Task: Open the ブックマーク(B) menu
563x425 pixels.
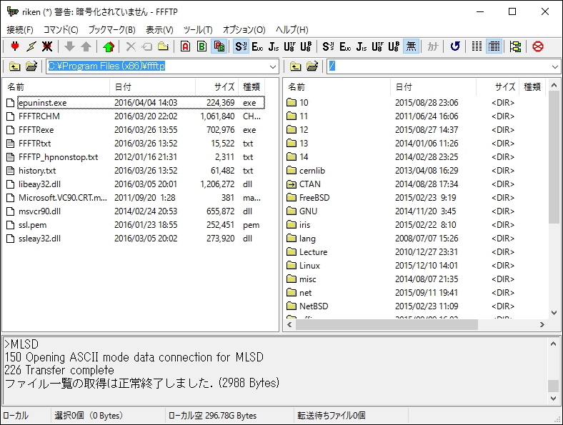Action: pyautogui.click(x=111, y=30)
